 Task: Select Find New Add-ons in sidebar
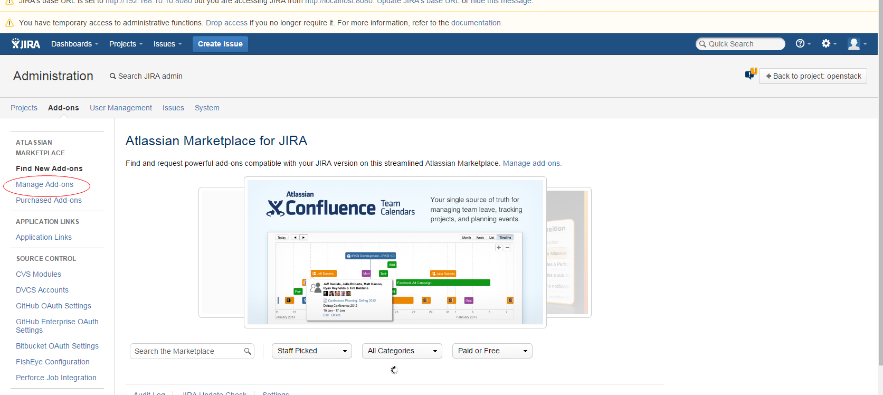click(x=49, y=168)
